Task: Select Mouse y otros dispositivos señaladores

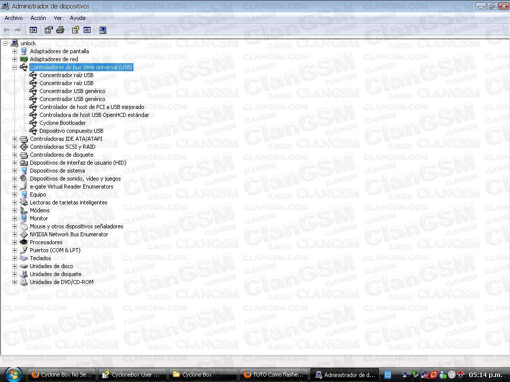Action: tap(76, 226)
